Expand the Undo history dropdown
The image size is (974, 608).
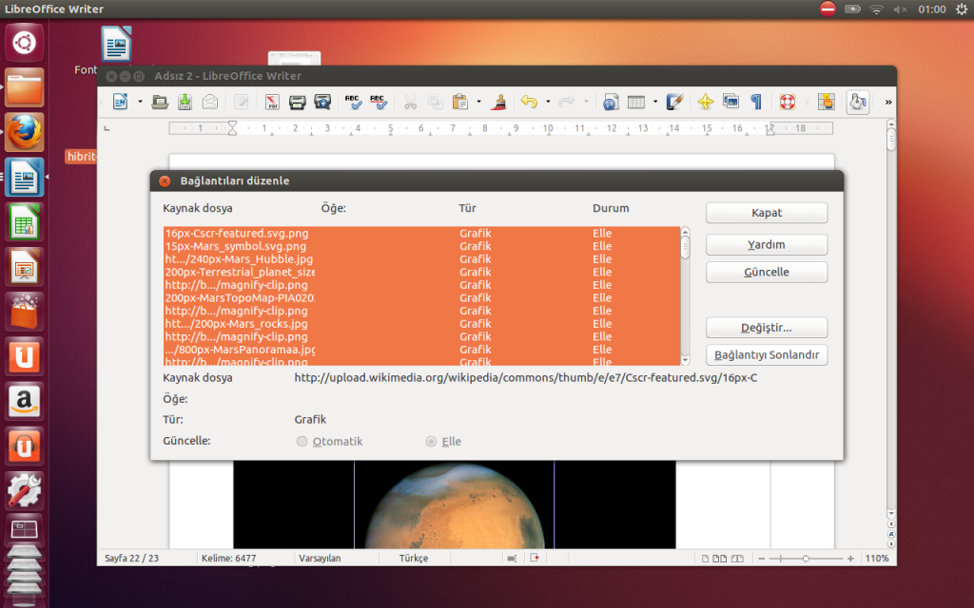pyautogui.click(x=547, y=102)
